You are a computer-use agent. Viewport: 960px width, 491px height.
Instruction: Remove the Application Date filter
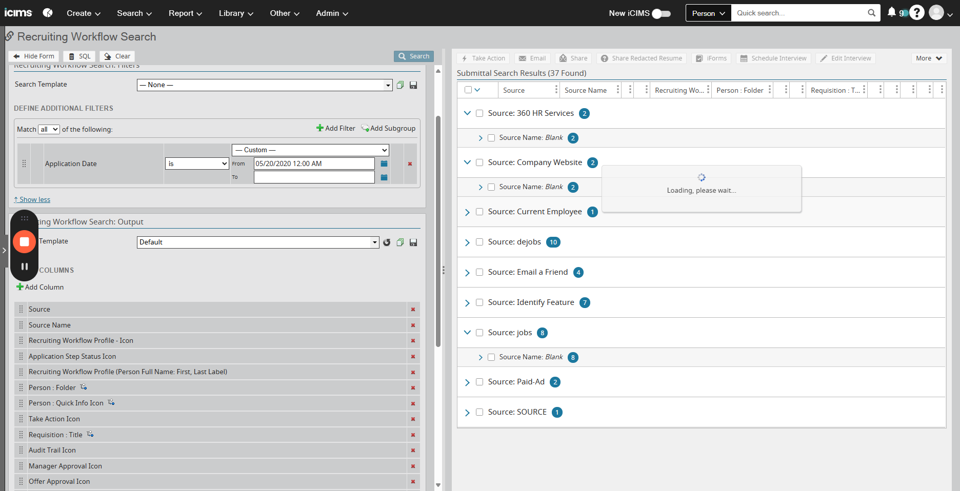[x=410, y=164]
